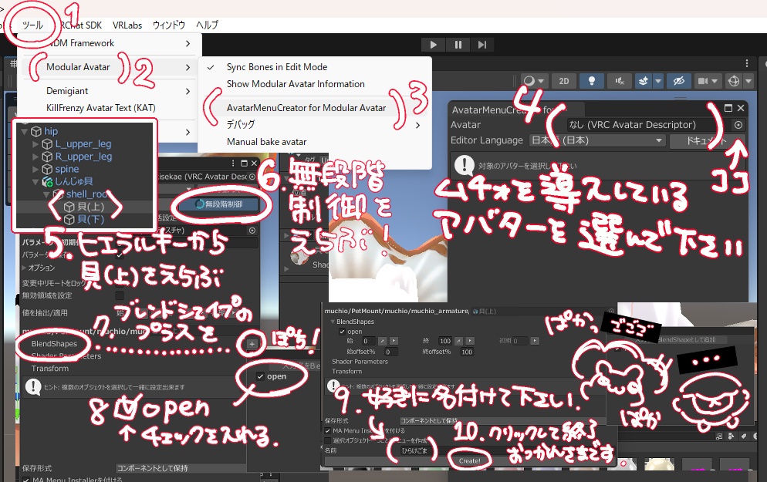Screen dimensions: 767x482
Task: Select しんじゅ貝 prefab in hierarchy
Action: click(x=73, y=181)
